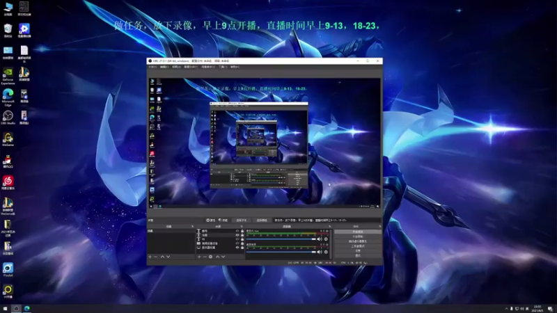The image size is (557, 313).
Task: Add a new scene with the plus icon
Action: (x=150, y=257)
